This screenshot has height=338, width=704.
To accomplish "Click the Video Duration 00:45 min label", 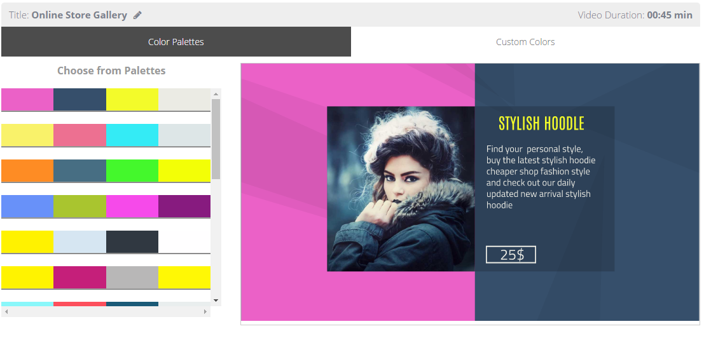I will click(x=635, y=15).
